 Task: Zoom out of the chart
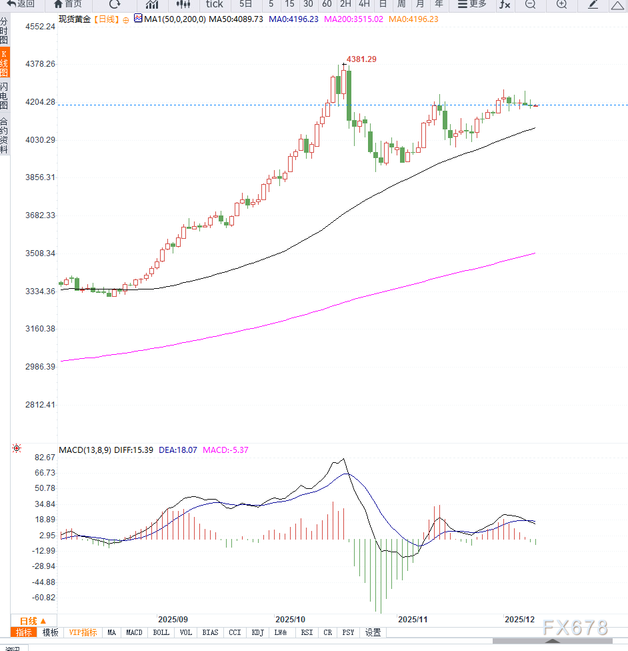(x=530, y=5)
